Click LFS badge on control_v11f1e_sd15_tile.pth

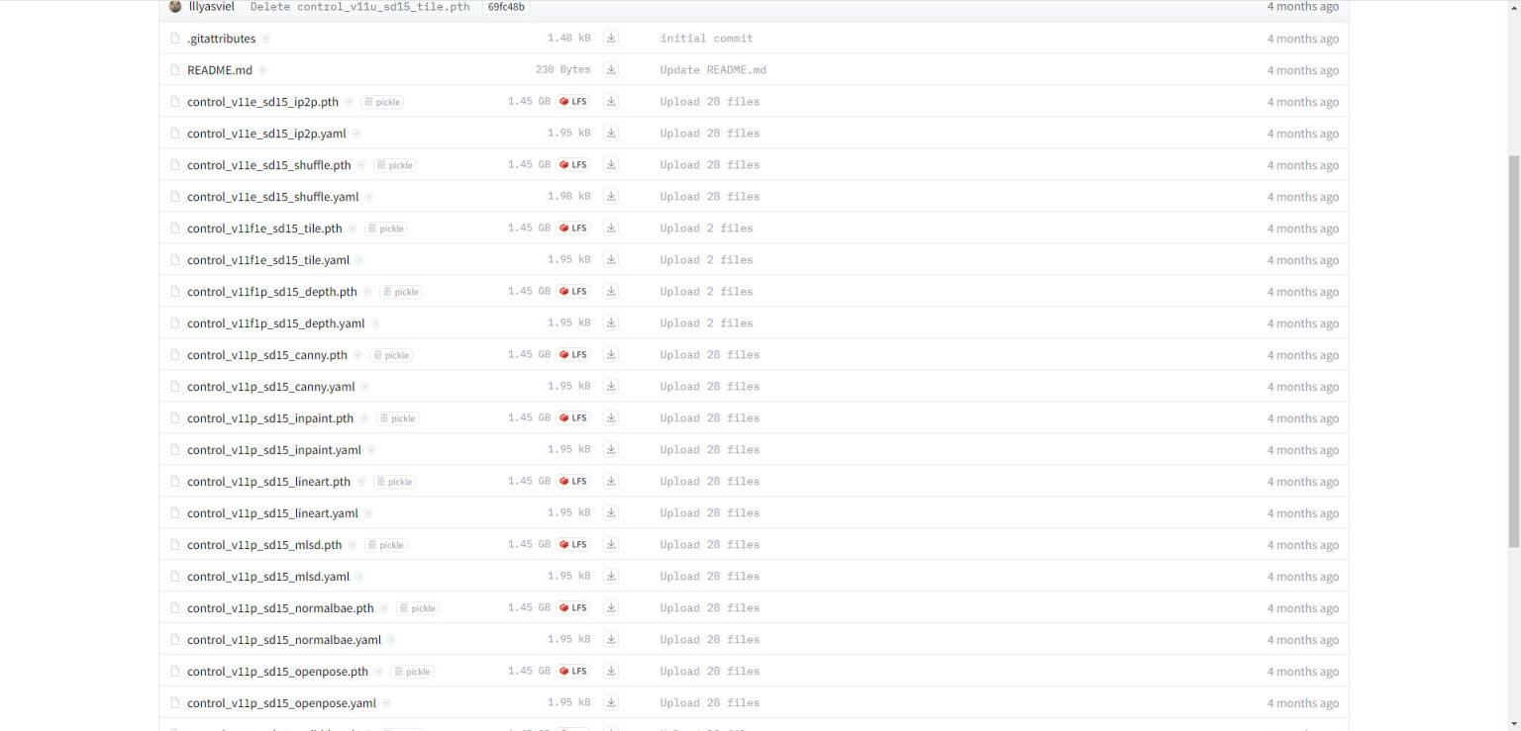573,228
